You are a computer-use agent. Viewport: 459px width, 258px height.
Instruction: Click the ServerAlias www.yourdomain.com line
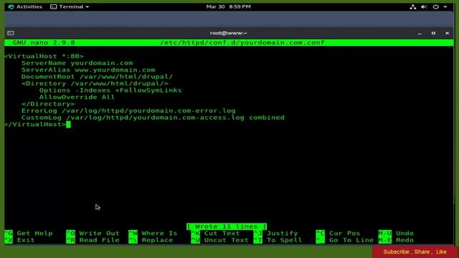tap(88, 70)
